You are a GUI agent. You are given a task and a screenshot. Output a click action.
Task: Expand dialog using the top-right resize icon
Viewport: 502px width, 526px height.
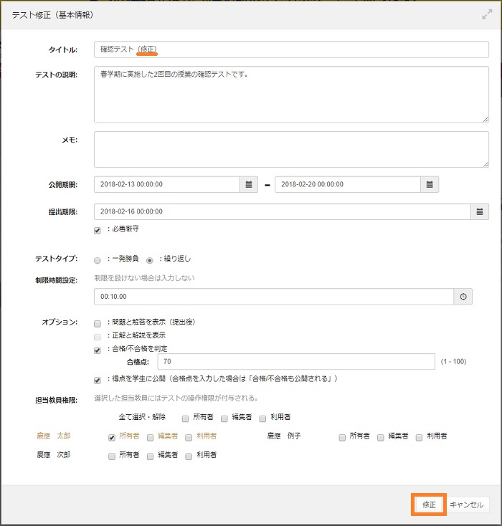click(x=487, y=14)
